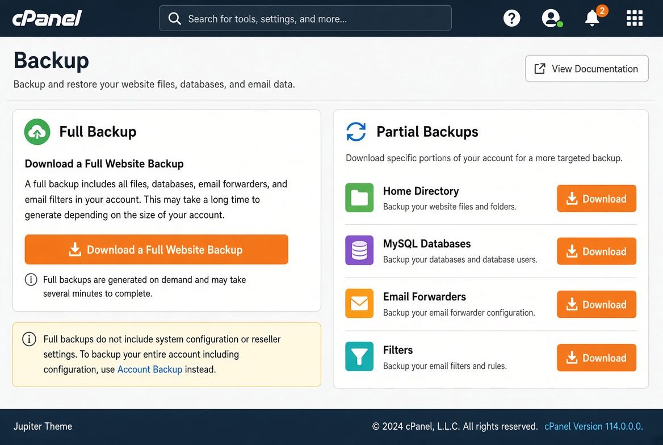Click the info icon in the yellow notice
The height and width of the screenshot is (445, 663).
point(29,339)
